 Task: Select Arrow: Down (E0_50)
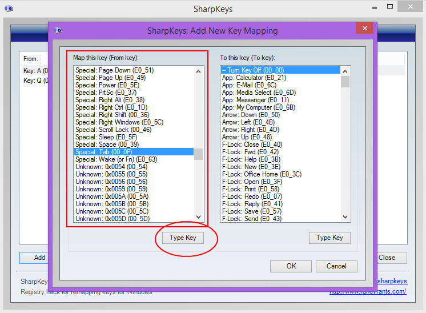280,115
